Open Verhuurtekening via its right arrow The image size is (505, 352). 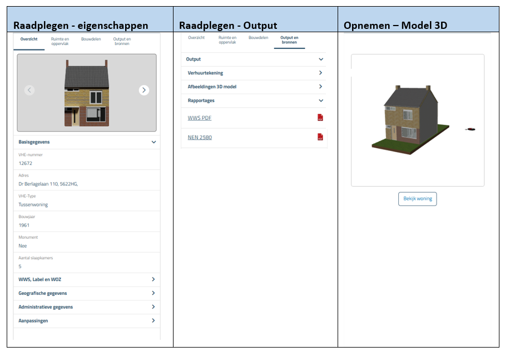[x=320, y=73]
